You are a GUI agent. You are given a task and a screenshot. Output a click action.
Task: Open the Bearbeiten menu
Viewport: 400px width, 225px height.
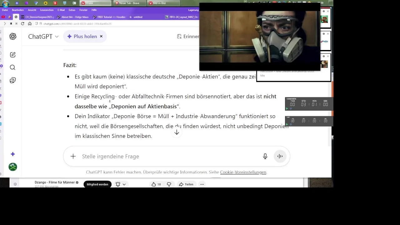pos(18,10)
